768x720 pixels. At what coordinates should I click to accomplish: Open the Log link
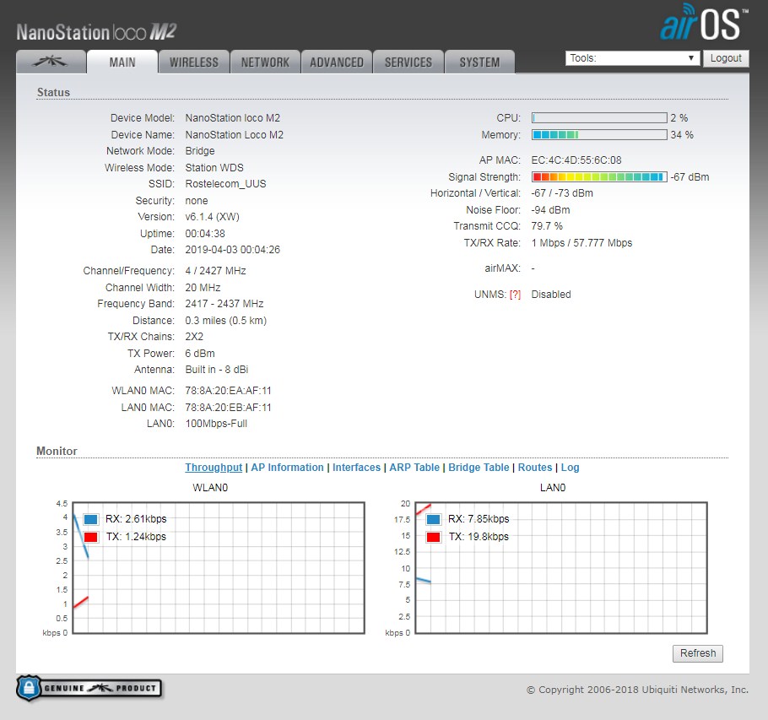[571, 468]
